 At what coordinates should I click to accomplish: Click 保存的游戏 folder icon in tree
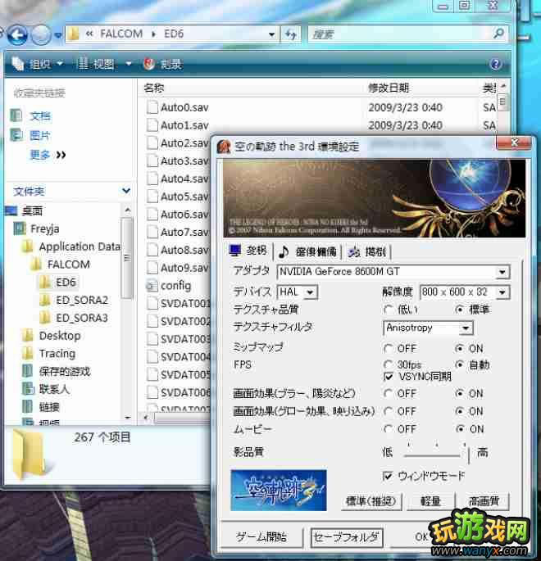(x=28, y=371)
